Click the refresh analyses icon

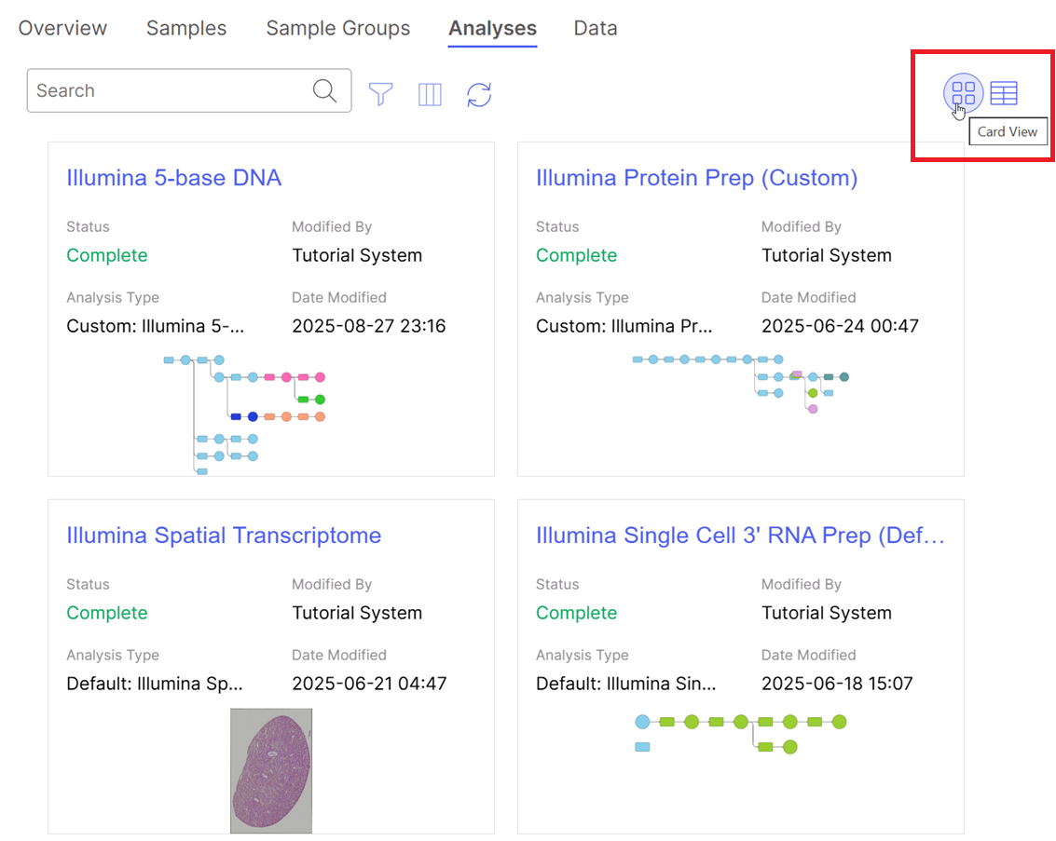(x=479, y=94)
